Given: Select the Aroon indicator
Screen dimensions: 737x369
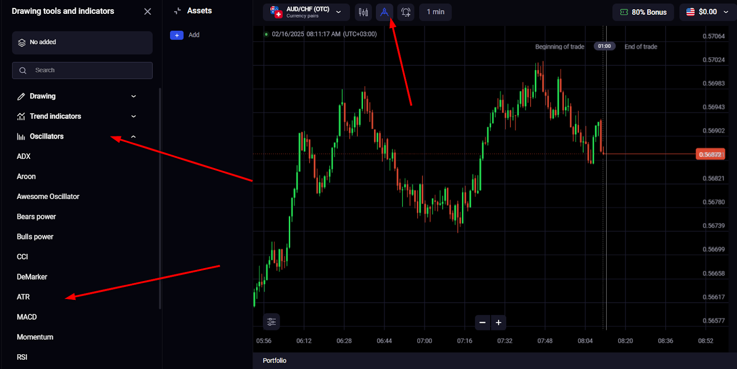Looking at the screenshot, I should 26,176.
